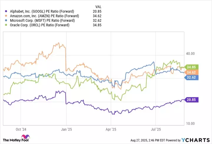Click the 40.00 y-axis label
The image size is (212, 144).
click(191, 53)
